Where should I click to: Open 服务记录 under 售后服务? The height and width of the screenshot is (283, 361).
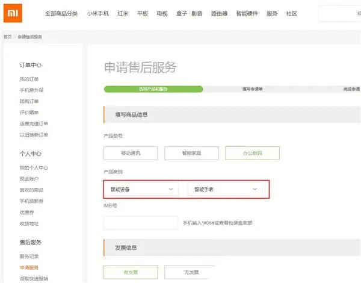click(29, 257)
